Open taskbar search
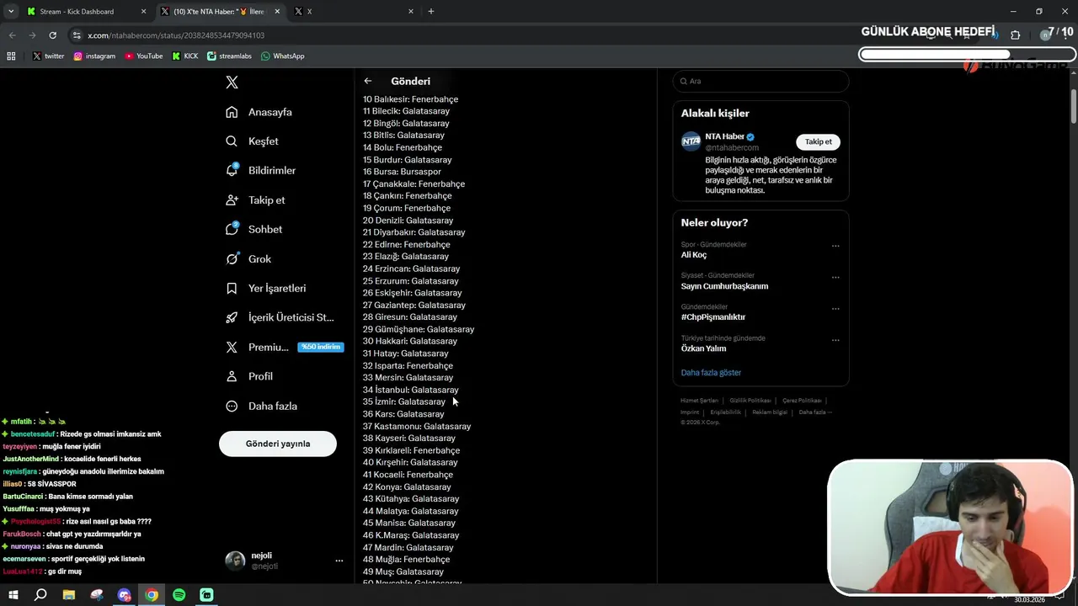Screen dimensions: 1078x606 (40, 595)
